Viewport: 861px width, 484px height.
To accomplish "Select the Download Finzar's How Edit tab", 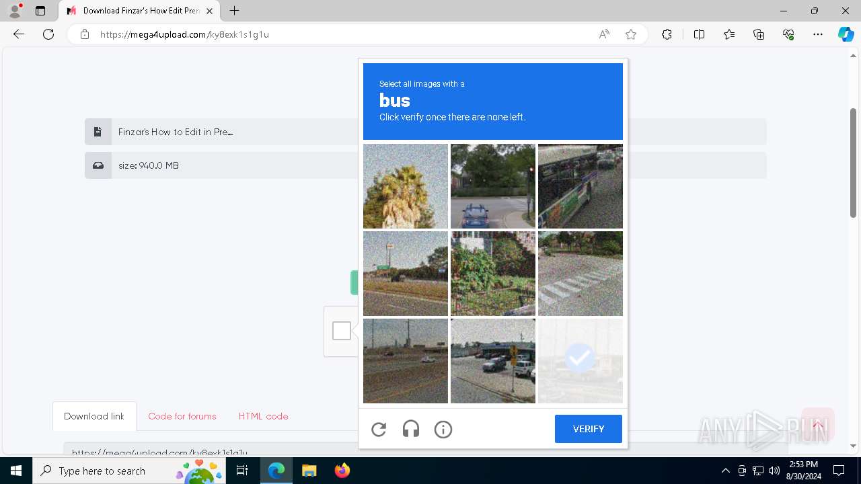I will (x=139, y=11).
